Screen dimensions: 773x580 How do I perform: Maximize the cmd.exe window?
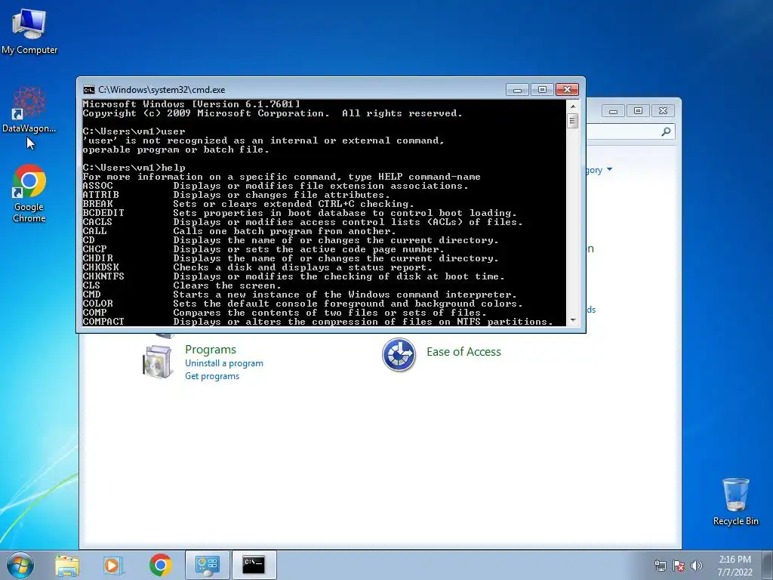[x=542, y=90]
